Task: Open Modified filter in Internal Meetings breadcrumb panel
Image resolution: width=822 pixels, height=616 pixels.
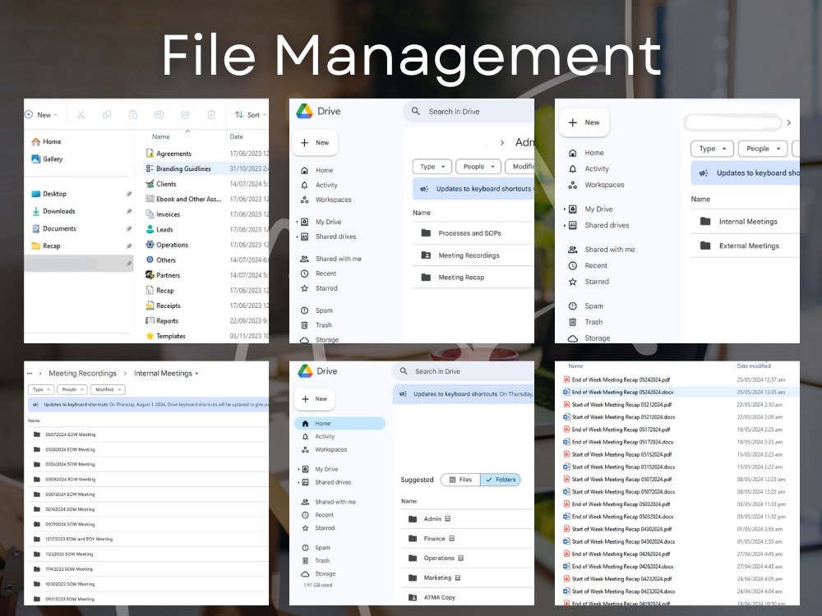Action: (108, 389)
